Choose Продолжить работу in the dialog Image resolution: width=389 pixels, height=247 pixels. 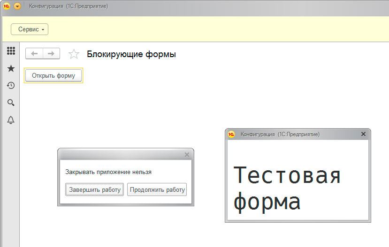[157, 189]
